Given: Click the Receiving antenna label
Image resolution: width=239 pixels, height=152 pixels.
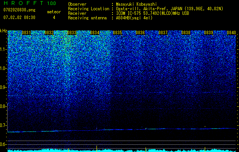Looking at the screenshot, I should [x=87, y=18].
